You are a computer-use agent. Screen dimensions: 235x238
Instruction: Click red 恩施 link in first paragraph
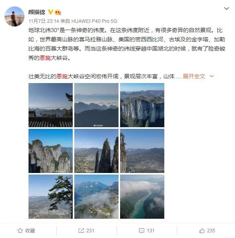45,58
